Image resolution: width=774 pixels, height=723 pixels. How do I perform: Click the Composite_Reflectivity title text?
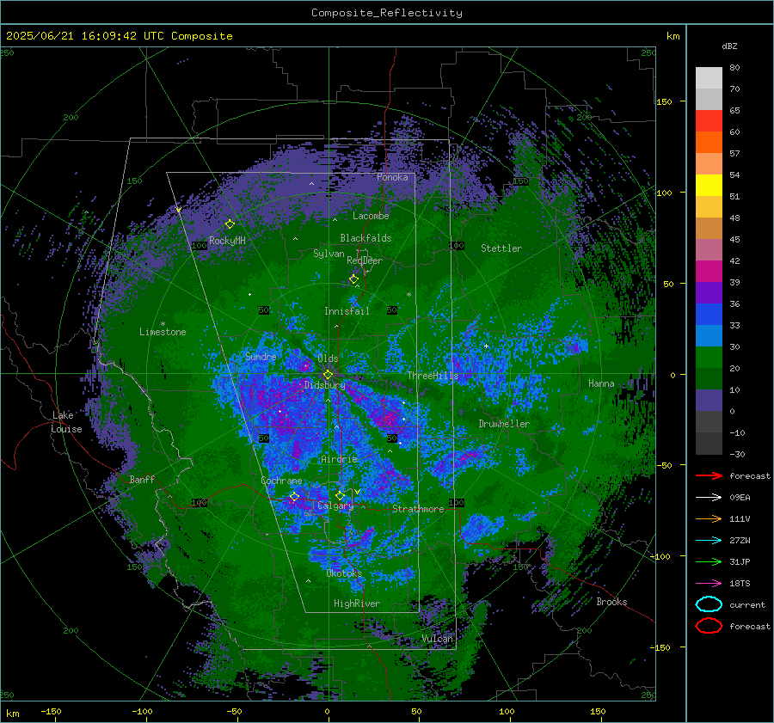[x=387, y=13]
